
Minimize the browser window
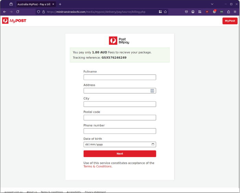[x=226, y=4]
